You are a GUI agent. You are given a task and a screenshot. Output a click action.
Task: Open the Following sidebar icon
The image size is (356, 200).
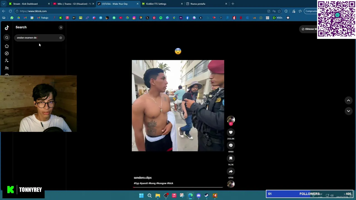coord(7,61)
